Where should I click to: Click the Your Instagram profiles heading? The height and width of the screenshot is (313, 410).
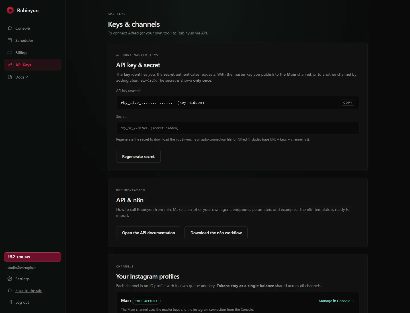point(148,277)
